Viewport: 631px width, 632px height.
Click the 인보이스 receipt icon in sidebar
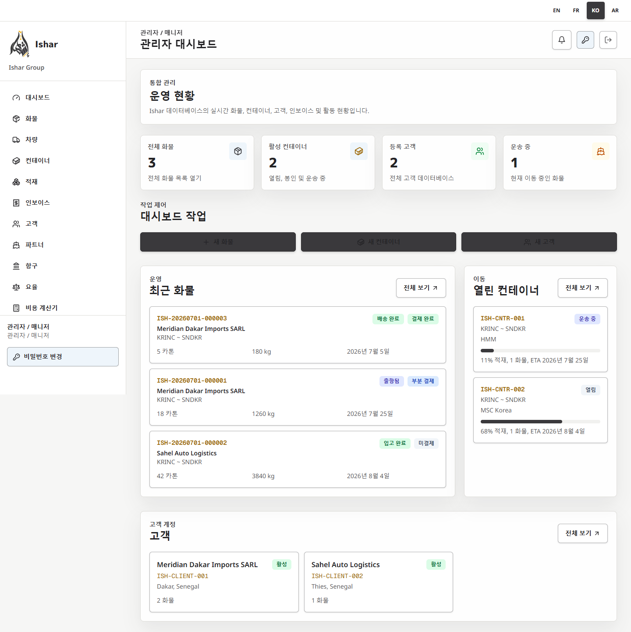(x=16, y=203)
